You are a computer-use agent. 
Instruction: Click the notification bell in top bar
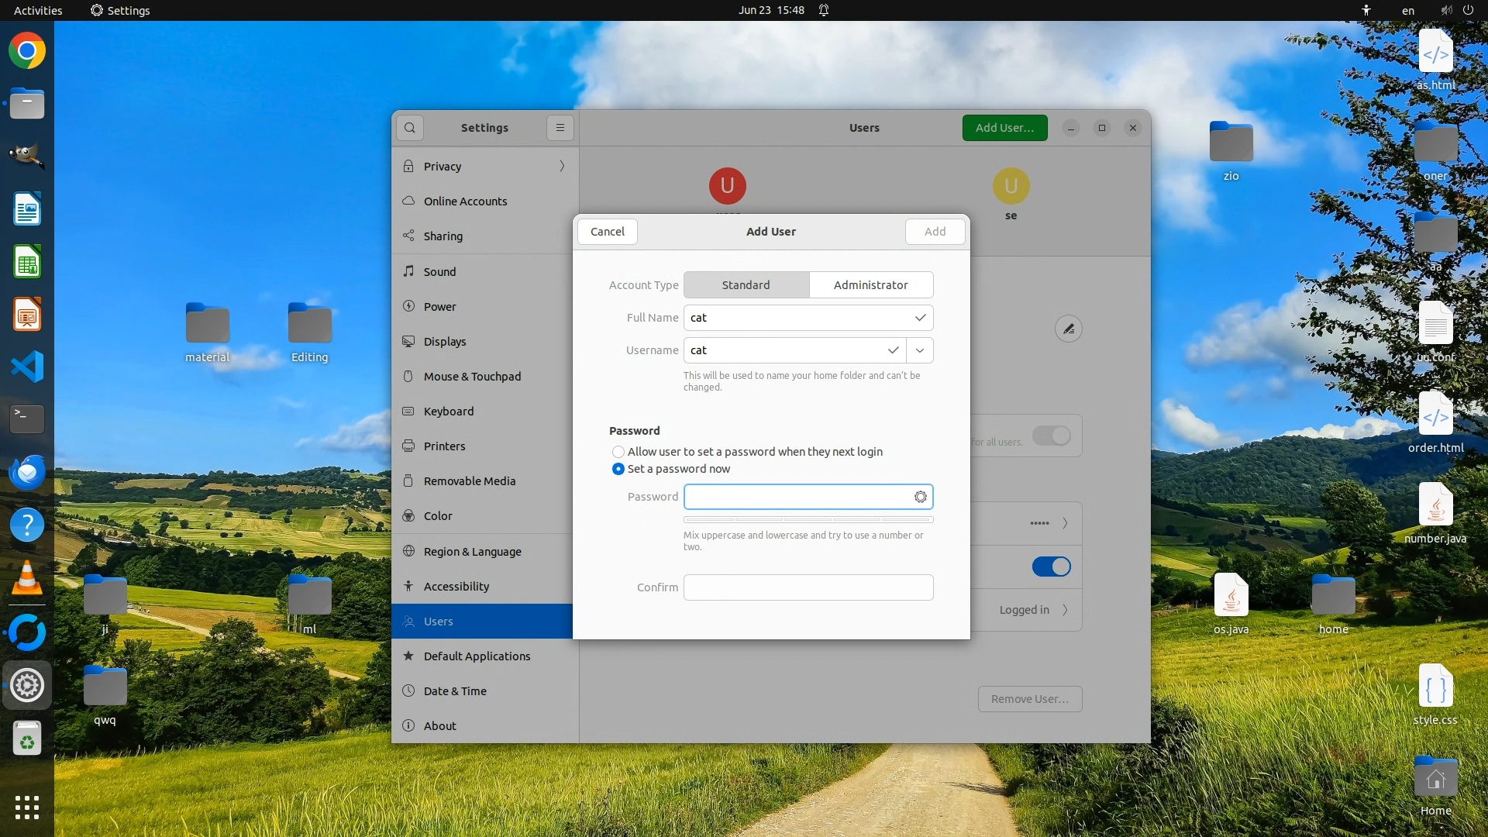click(824, 10)
